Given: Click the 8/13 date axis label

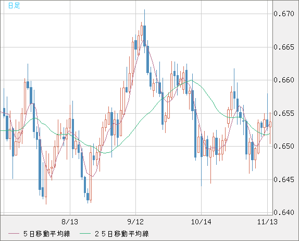Looking at the screenshot, I should tap(70, 222).
